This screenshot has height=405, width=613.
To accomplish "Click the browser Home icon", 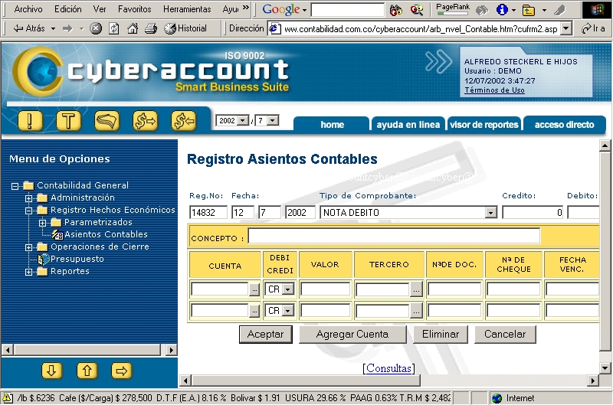I will coord(133,28).
